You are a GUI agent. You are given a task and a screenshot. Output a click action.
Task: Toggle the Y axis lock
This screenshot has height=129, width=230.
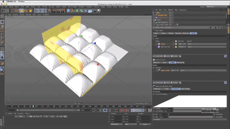[40, 11]
